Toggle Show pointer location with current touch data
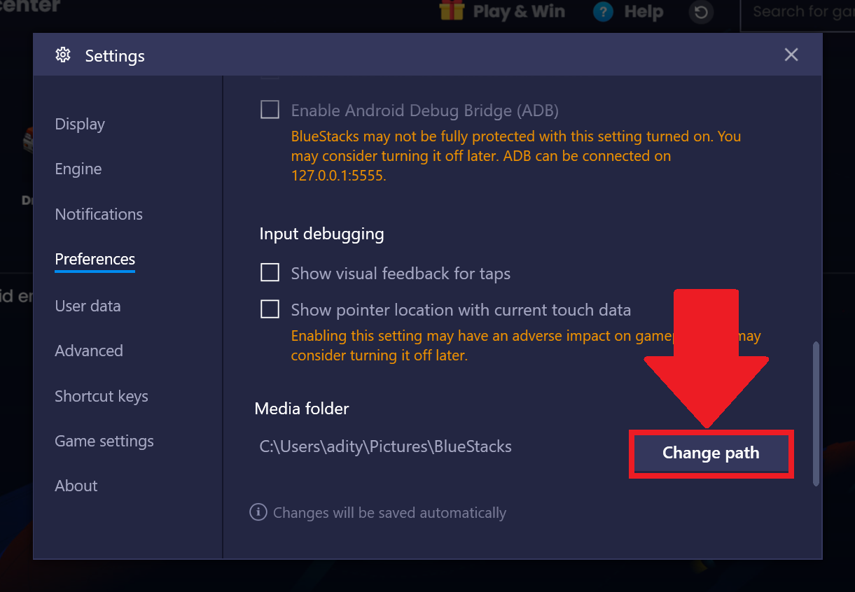The width and height of the screenshot is (855, 592). point(270,309)
